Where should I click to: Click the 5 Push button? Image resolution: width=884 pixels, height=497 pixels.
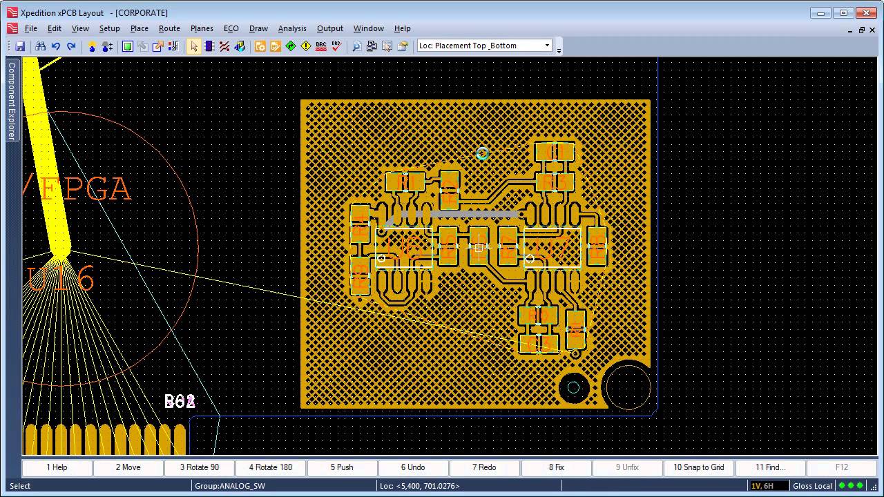(342, 467)
